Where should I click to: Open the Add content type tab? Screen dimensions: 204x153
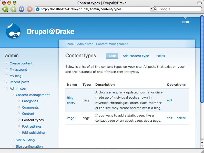click(136, 56)
